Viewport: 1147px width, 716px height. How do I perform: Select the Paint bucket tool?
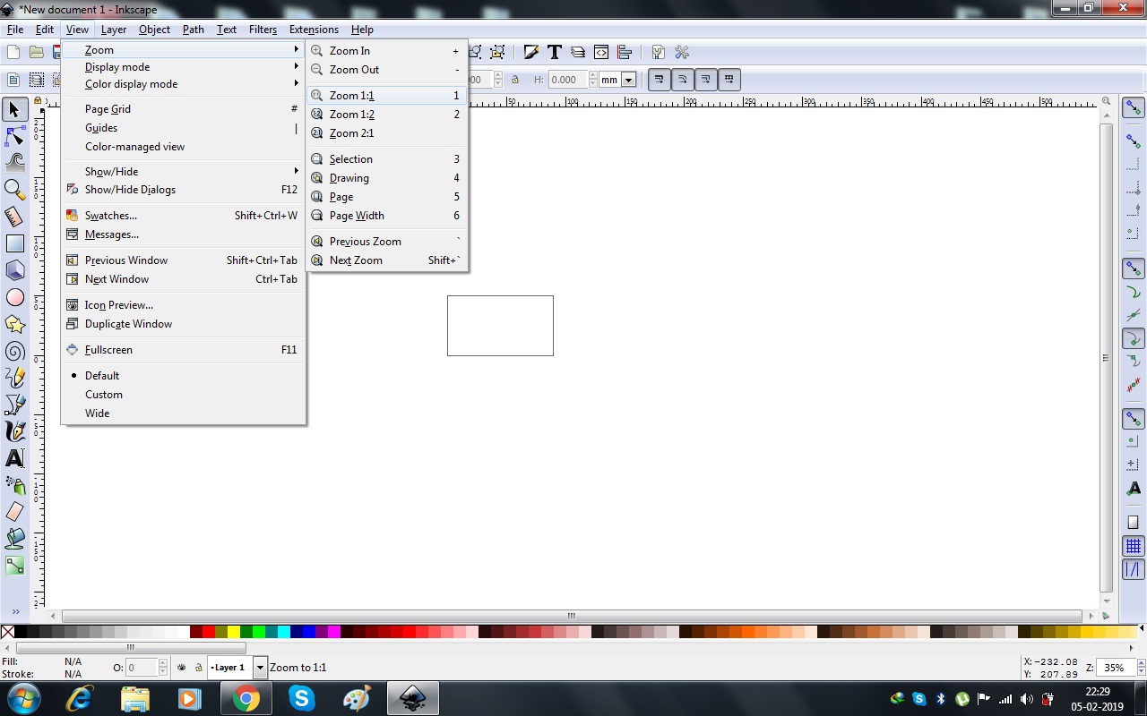(x=14, y=539)
